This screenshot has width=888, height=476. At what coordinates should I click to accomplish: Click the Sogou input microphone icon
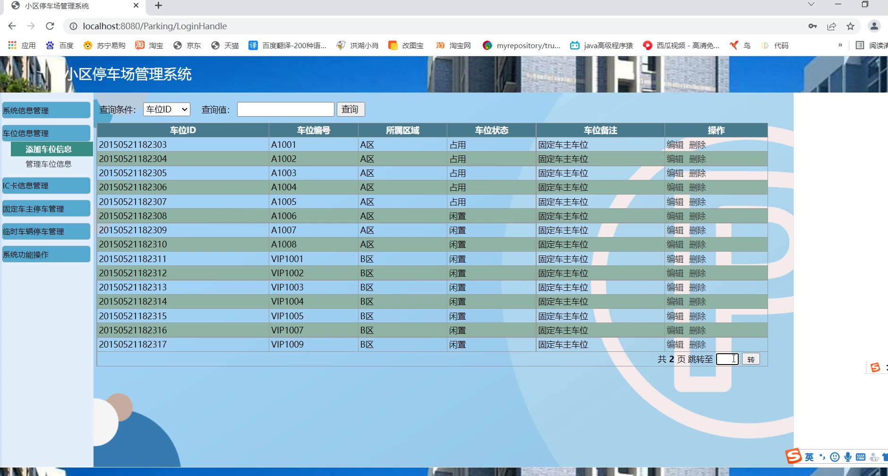(848, 457)
